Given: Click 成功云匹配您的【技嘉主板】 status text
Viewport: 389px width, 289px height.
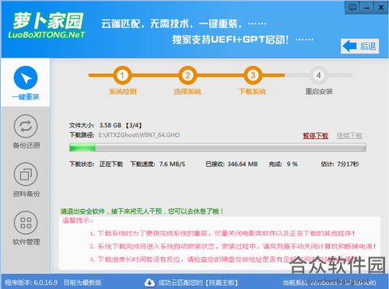Looking at the screenshot, I should (198, 283).
